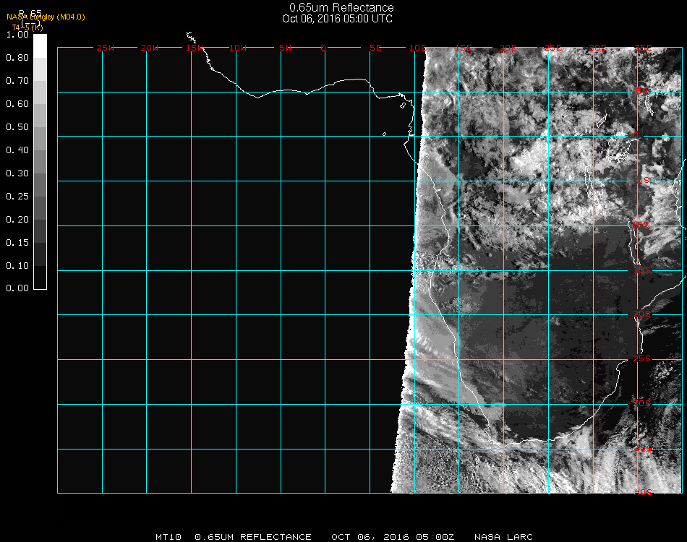Click the 25S latitude label
Viewport: 687px width, 542px height.
click(642, 358)
